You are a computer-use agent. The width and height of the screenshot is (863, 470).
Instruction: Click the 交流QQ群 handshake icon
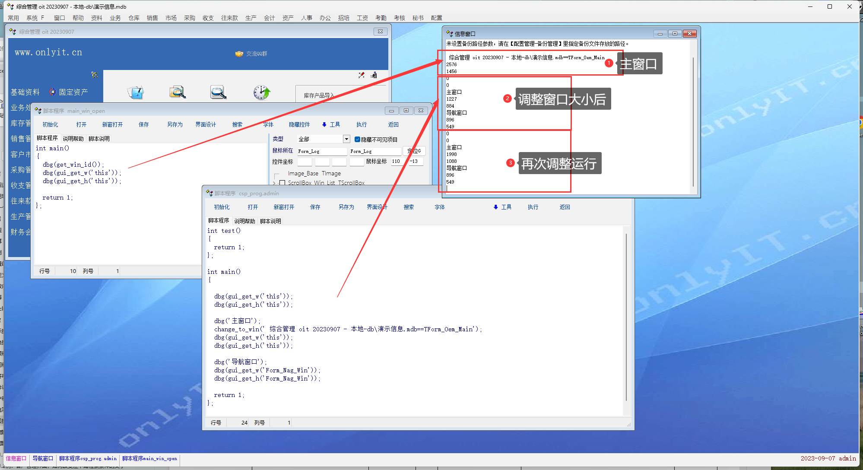(x=239, y=54)
